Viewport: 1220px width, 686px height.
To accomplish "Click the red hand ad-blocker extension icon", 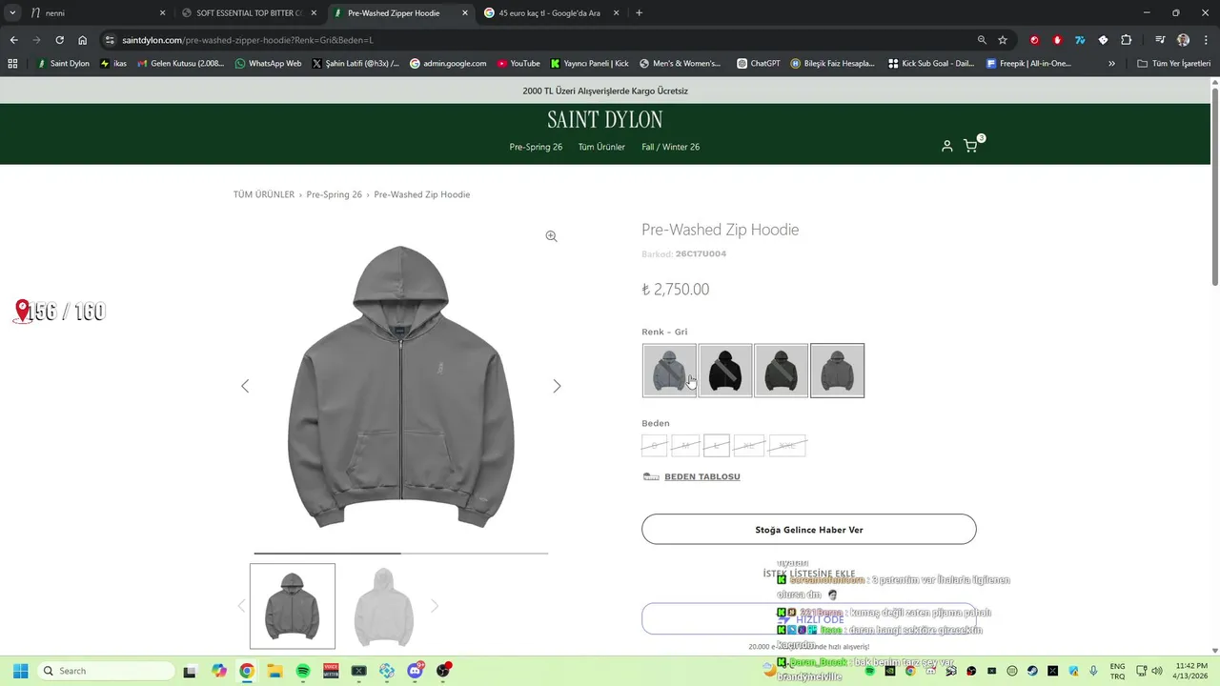I will click(1057, 40).
